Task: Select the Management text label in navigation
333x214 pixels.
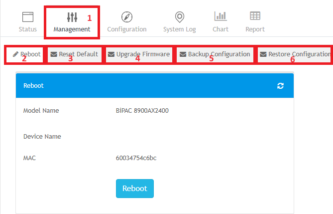Action: click(72, 29)
